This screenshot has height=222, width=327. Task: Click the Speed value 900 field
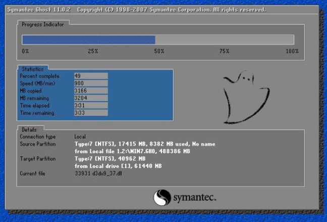(x=91, y=83)
